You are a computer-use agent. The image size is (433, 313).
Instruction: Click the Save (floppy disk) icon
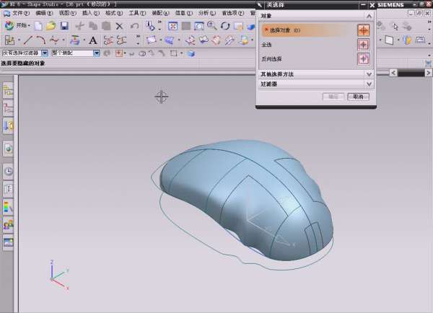tap(64, 26)
